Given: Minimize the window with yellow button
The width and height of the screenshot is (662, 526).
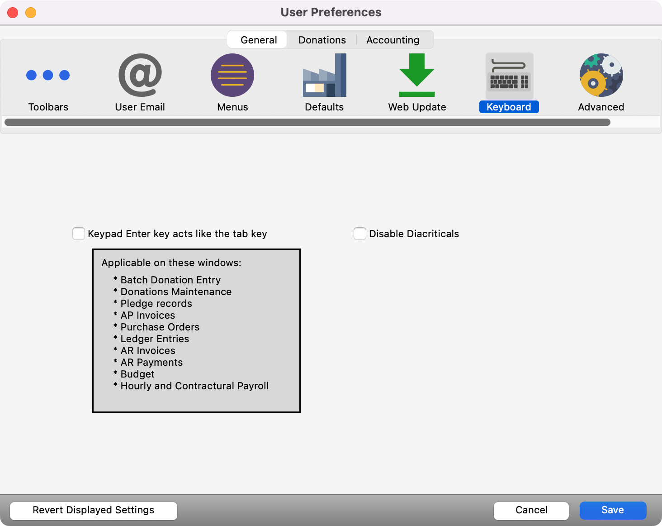Looking at the screenshot, I should (x=31, y=13).
